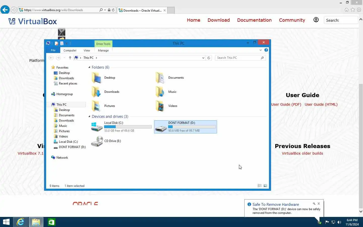This screenshot has width=363, height=227.
Task: Open Internet Explorer Home icon
Action: tap(347, 10)
